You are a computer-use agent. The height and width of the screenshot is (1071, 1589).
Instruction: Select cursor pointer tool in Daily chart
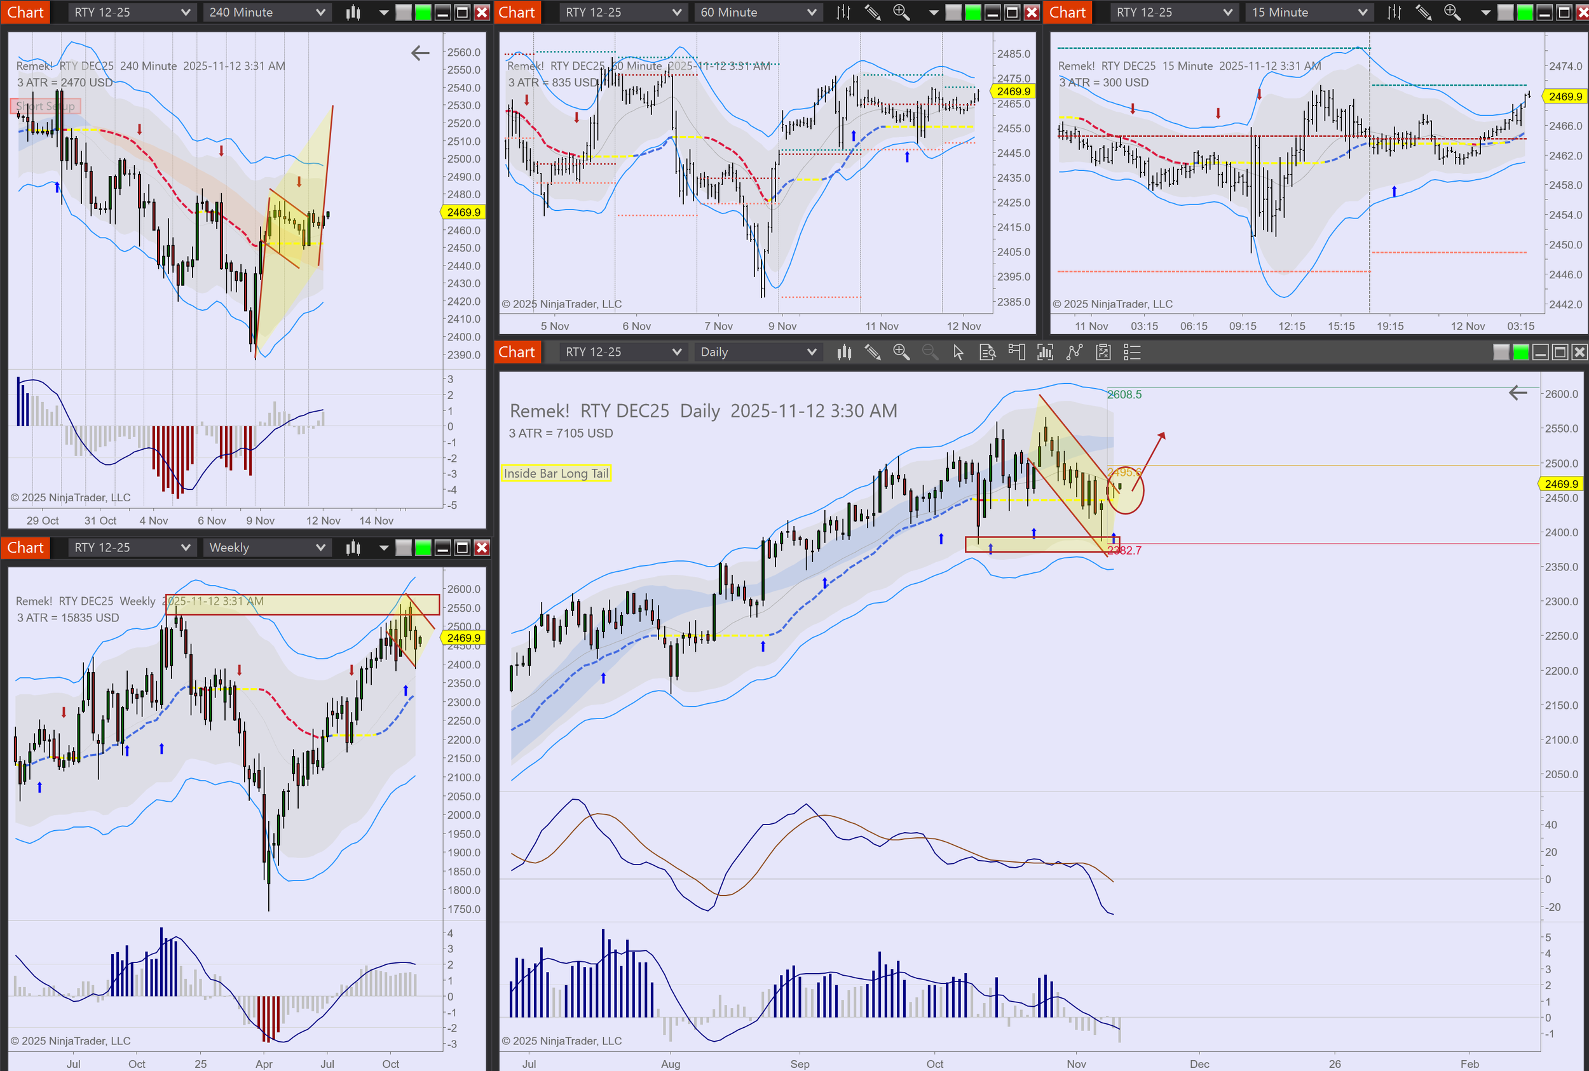point(958,353)
